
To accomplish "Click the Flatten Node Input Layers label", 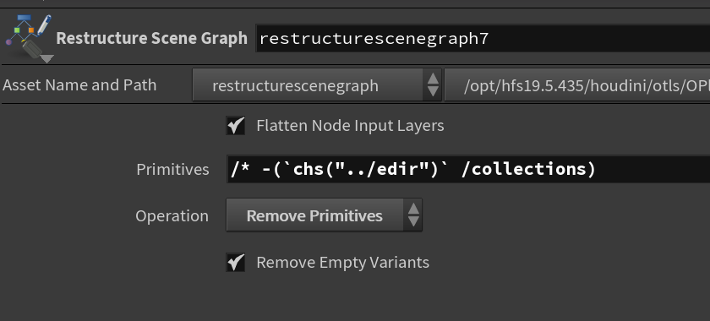I will click(x=350, y=126).
